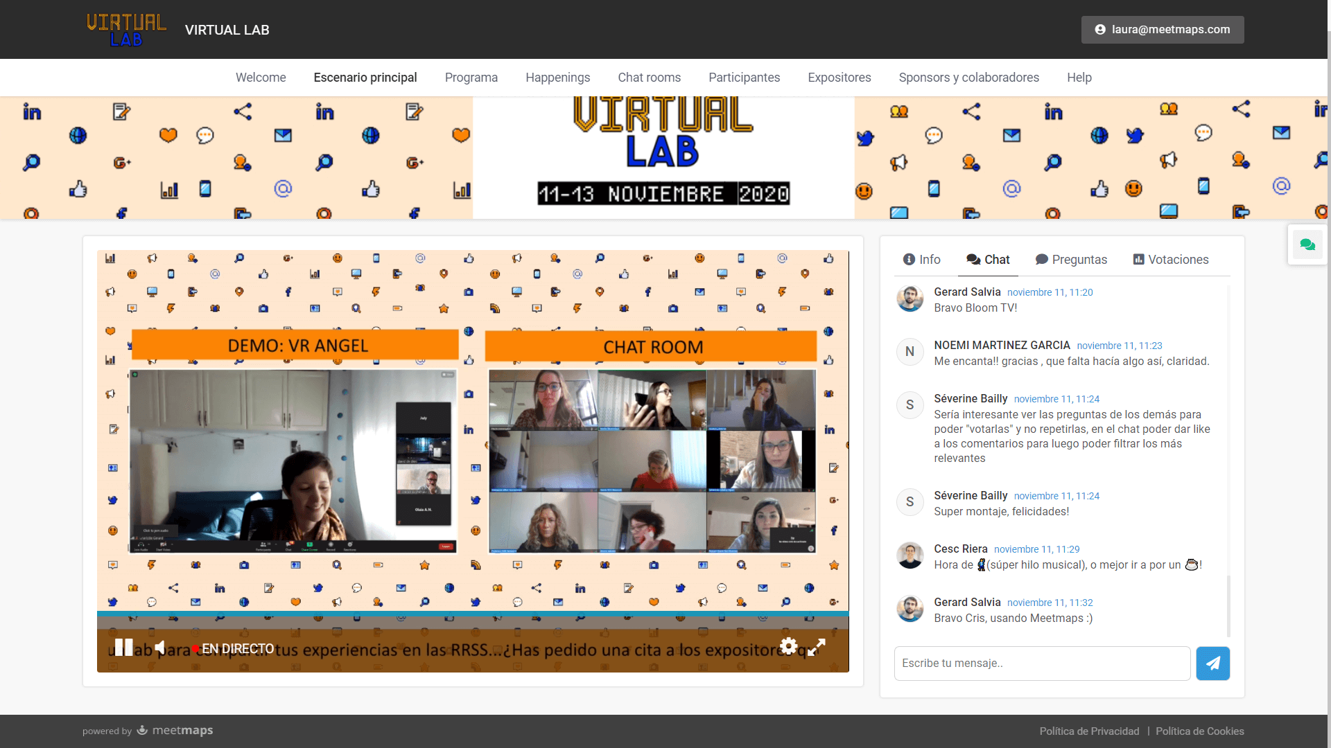Mute the video with speaker icon

tap(160, 648)
